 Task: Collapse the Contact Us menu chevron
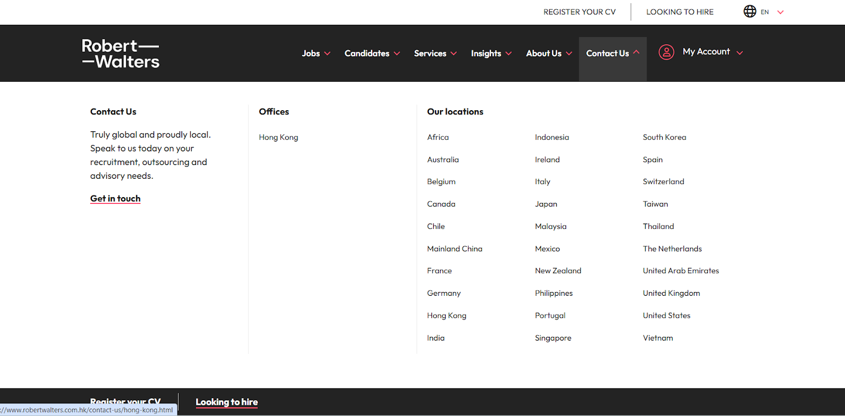tap(636, 52)
